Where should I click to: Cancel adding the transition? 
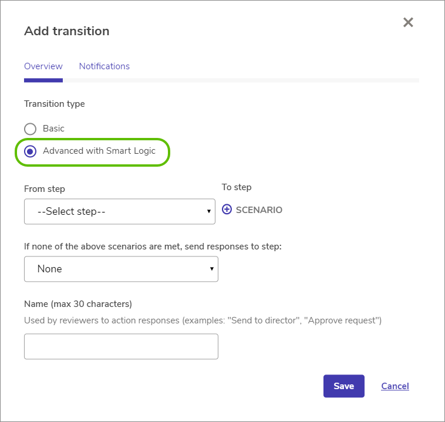tap(395, 386)
